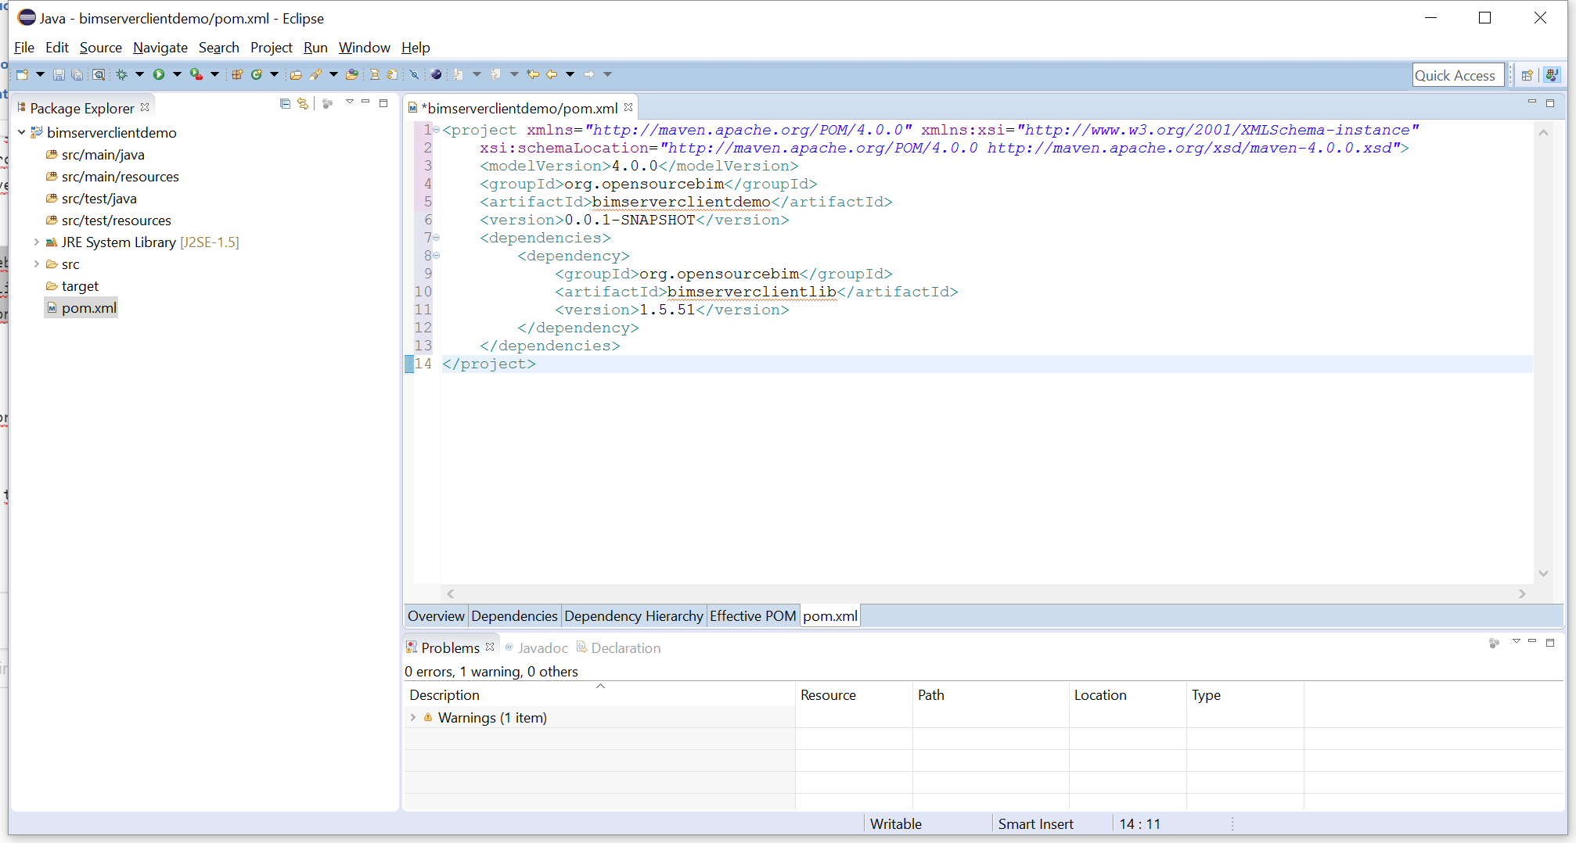Viewport: 1576px width, 843px height.
Task: Click the New Java Package icon
Action: [x=237, y=74]
